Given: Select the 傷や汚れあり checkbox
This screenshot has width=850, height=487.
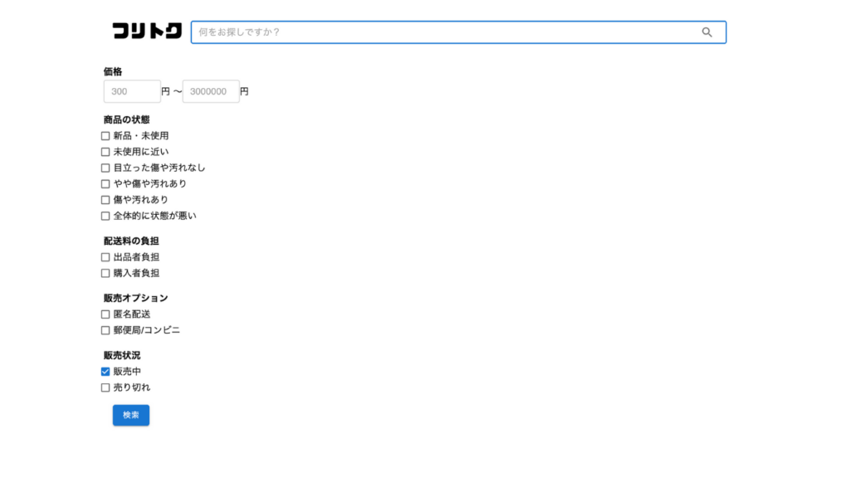Looking at the screenshot, I should (105, 200).
